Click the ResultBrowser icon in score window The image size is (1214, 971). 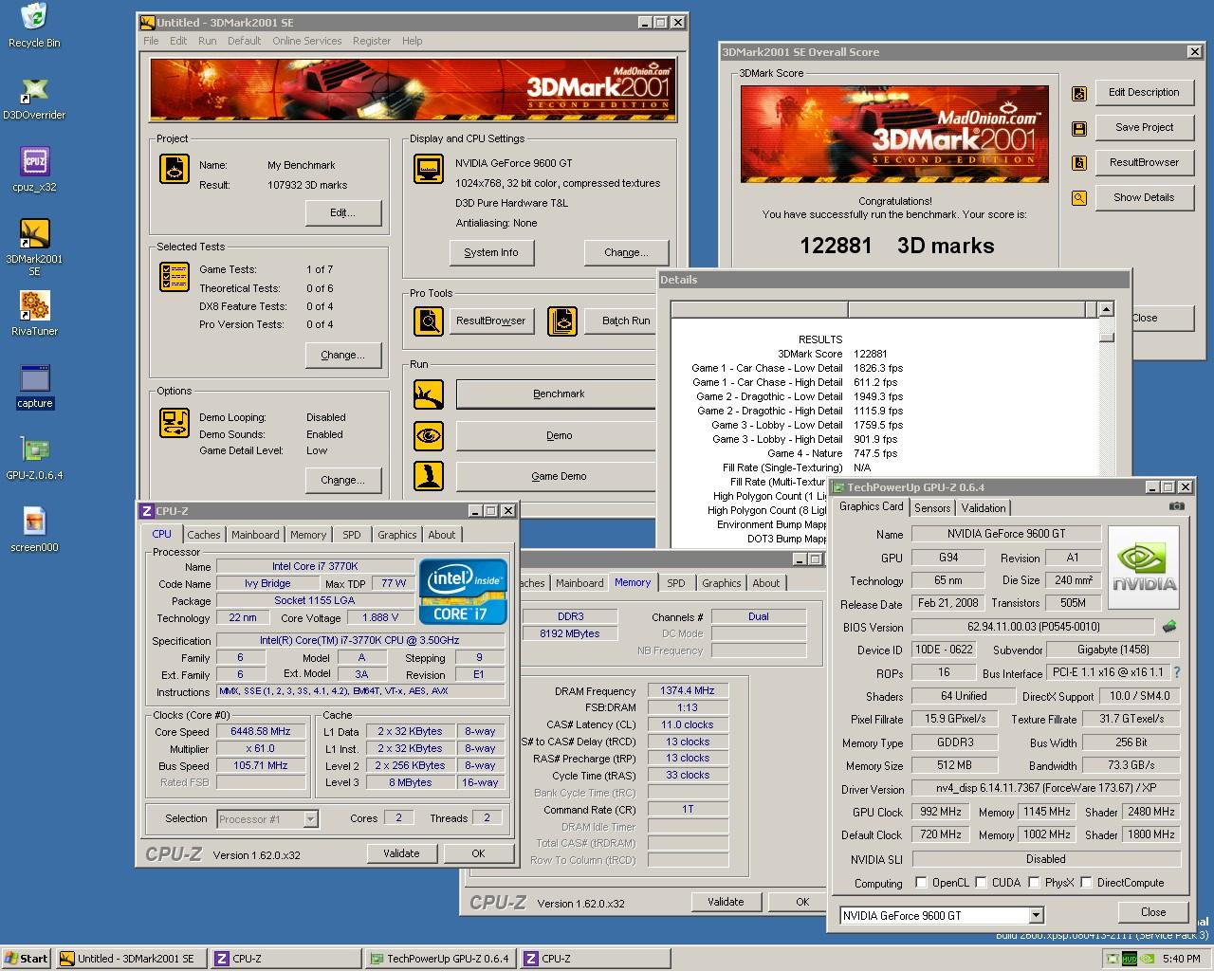pyautogui.click(x=1078, y=163)
